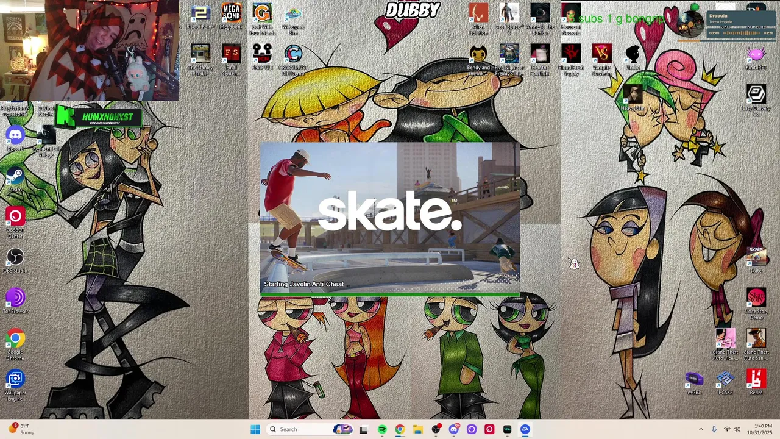Open File Explorer from the taskbar
This screenshot has height=439, width=780.
pos(417,429)
